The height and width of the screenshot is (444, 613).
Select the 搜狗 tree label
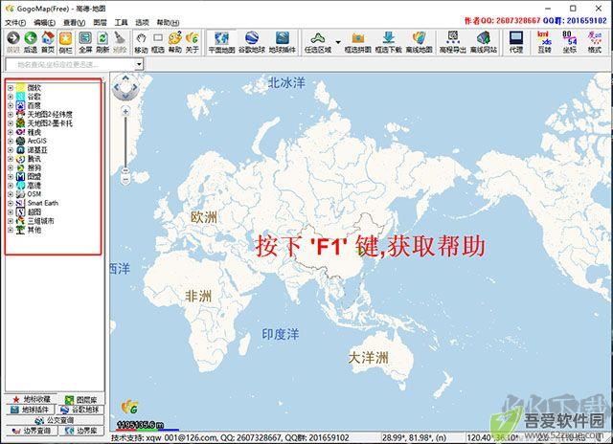34,167
